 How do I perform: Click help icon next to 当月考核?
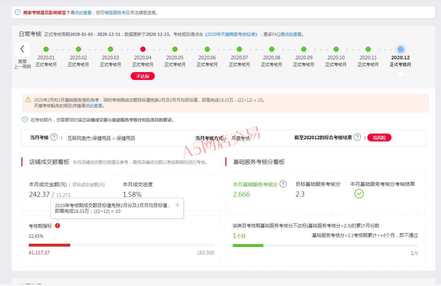pos(54,137)
